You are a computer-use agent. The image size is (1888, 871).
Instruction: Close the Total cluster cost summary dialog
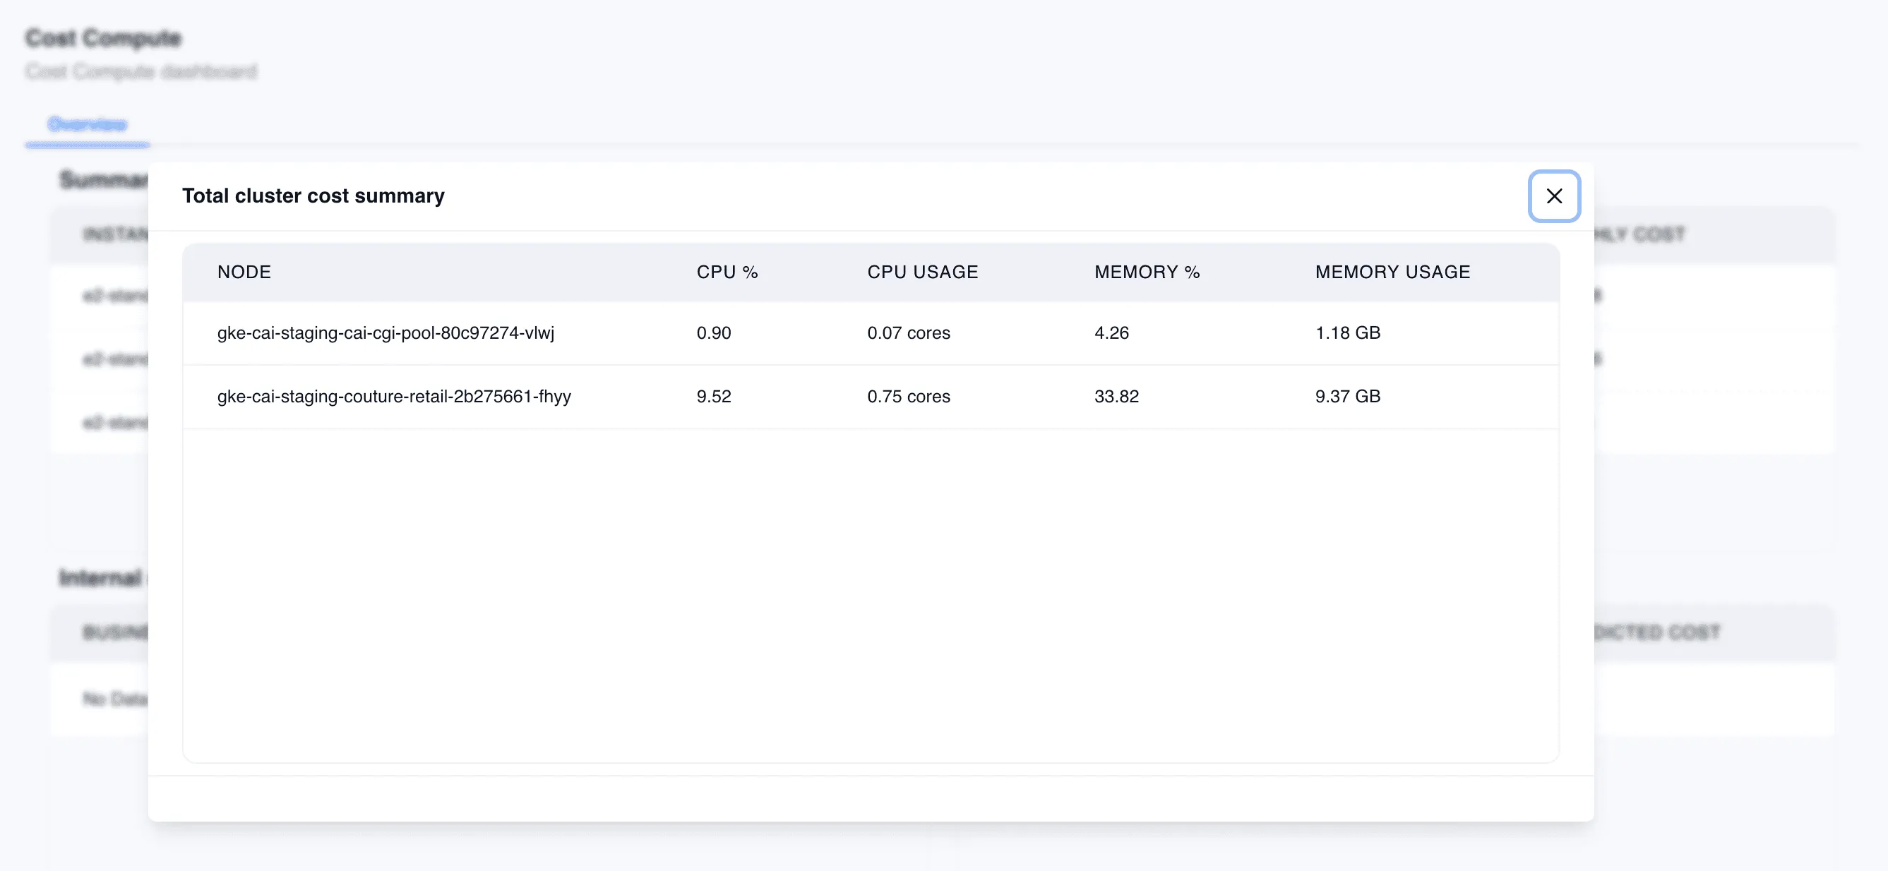coord(1554,196)
